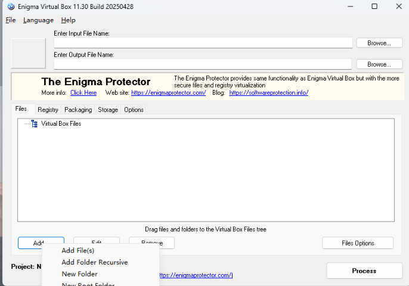Screen dimensions: 409x286
Task: Select the Virtual Box Files tree root
Action: tap(61, 123)
